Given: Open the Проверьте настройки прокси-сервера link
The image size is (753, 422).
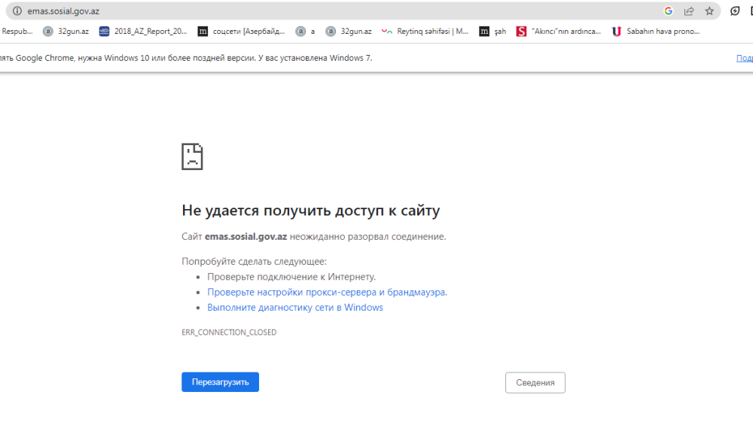Looking at the screenshot, I should click(327, 292).
